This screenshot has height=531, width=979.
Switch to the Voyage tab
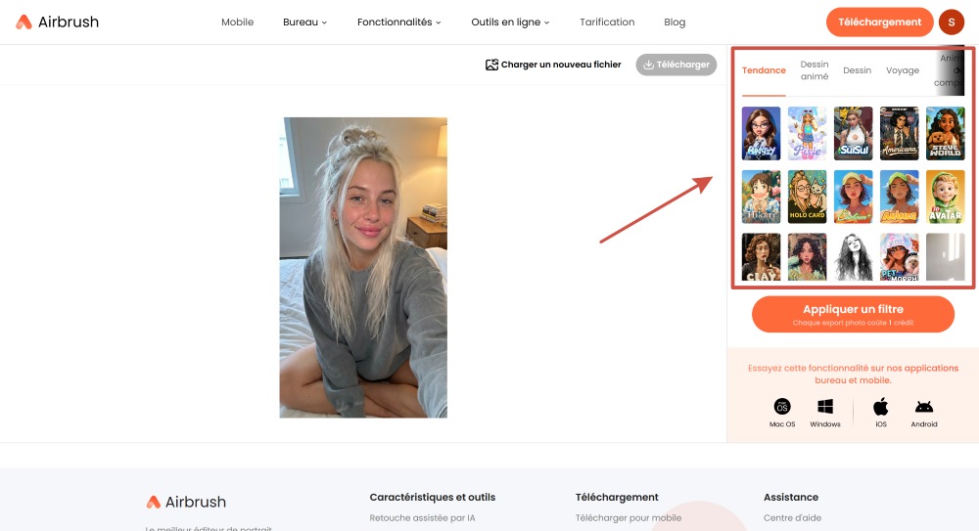pos(903,70)
